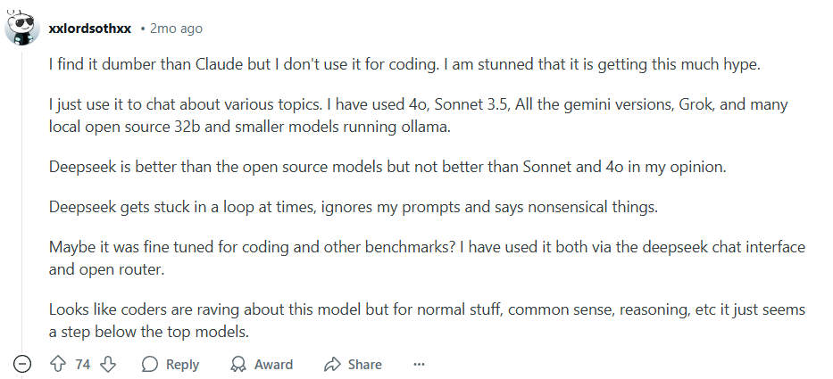Click the vote count of 74
Screen dimensions: 833x379
click(x=83, y=364)
